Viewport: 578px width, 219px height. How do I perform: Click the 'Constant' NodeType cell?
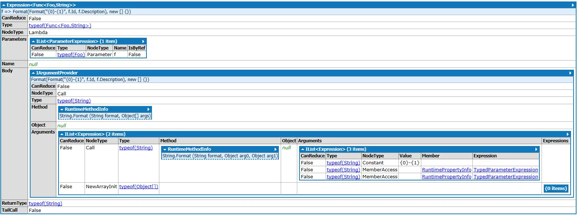pos(373,163)
